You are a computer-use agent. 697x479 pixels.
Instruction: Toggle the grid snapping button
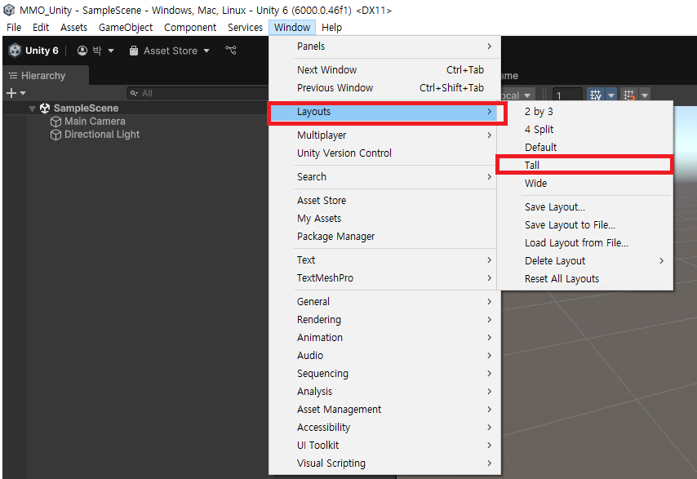(596, 95)
